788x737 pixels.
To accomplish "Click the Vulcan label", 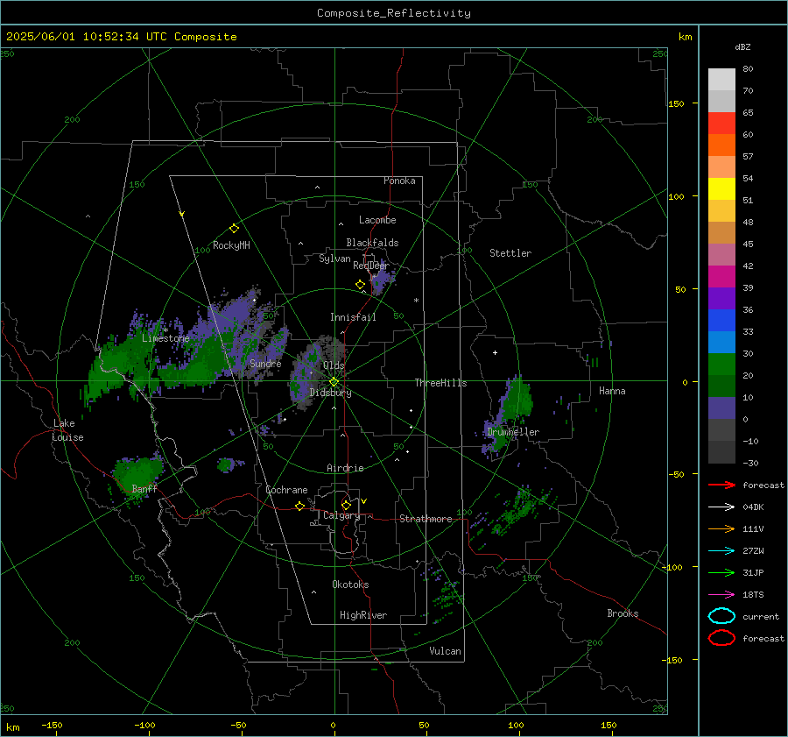I will pos(445,651).
